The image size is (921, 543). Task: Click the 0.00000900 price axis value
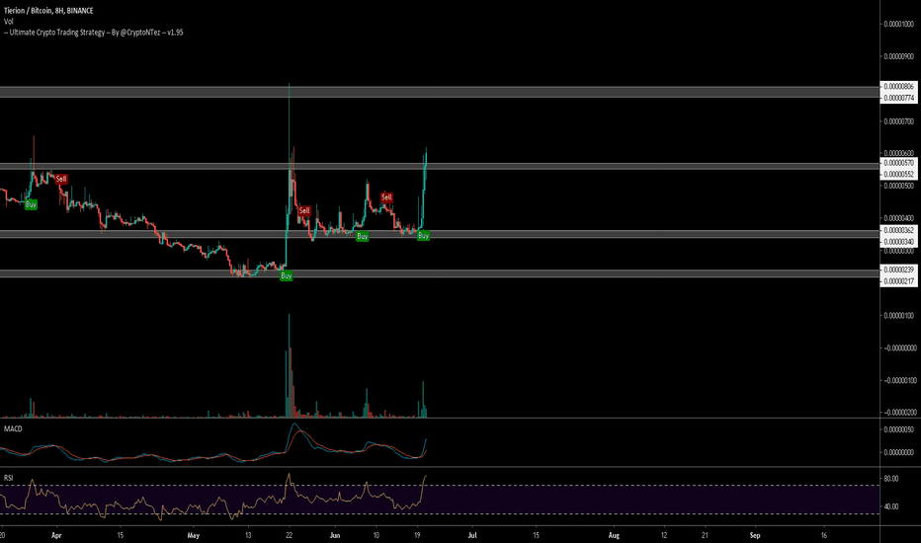[x=899, y=56]
